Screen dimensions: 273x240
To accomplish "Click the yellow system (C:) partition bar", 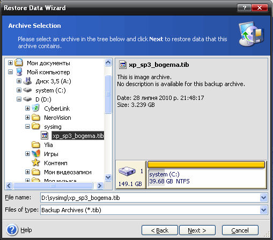I will coord(206,165).
